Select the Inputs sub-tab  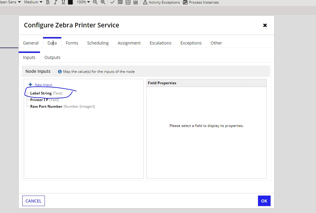(29, 57)
